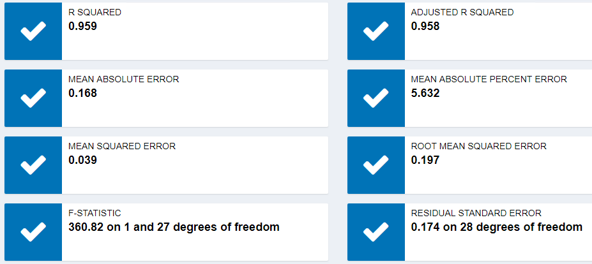This screenshot has width=592, height=264.
Task: Click the MEAN ABSOLUTE PERCENT ERROR title
Action: point(489,80)
